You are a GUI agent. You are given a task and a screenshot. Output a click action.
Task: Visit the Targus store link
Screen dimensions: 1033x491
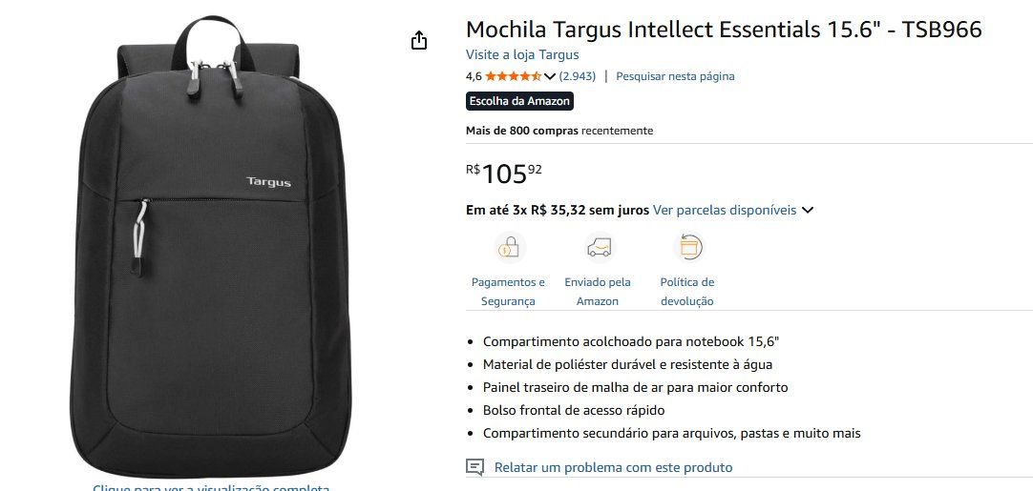coord(522,54)
